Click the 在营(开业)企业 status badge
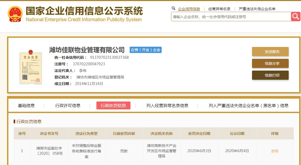The height and width of the screenshot is (165, 301). [145, 50]
